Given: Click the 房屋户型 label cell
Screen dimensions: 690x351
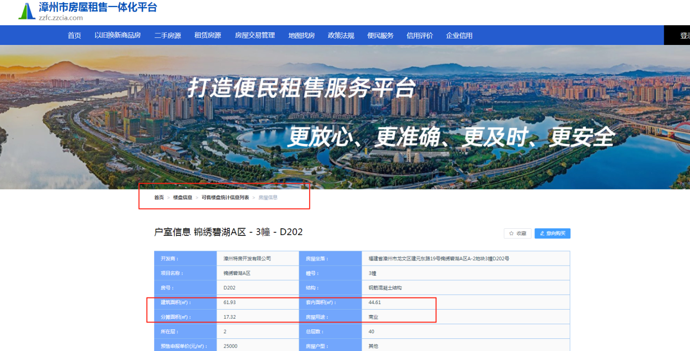Looking at the screenshot, I should pyautogui.click(x=330, y=345).
